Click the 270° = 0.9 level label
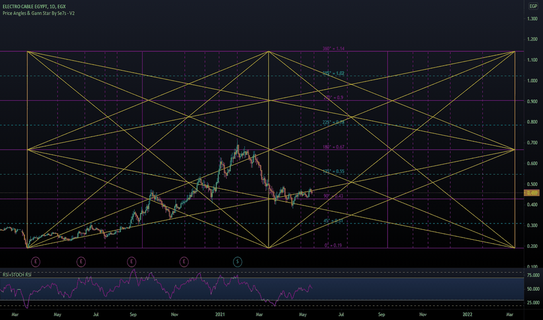 [333, 98]
